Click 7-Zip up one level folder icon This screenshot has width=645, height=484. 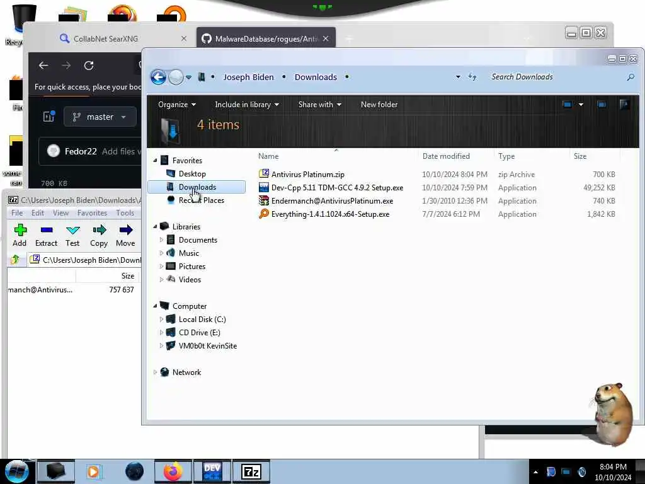(15, 260)
